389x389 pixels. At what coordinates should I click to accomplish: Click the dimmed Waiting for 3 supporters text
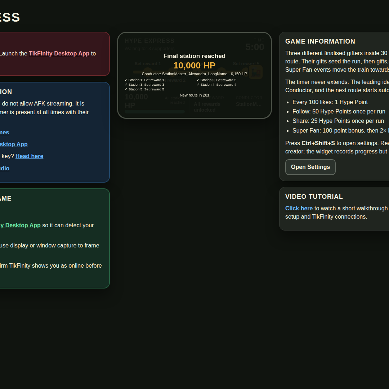click(x=149, y=49)
